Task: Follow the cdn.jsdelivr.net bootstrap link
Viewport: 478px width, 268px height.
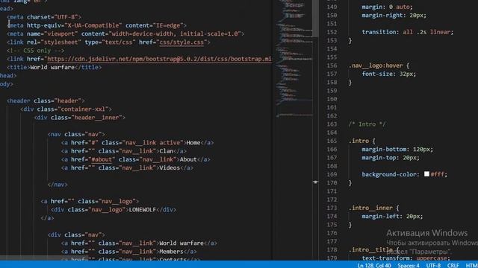Action: pos(159,59)
